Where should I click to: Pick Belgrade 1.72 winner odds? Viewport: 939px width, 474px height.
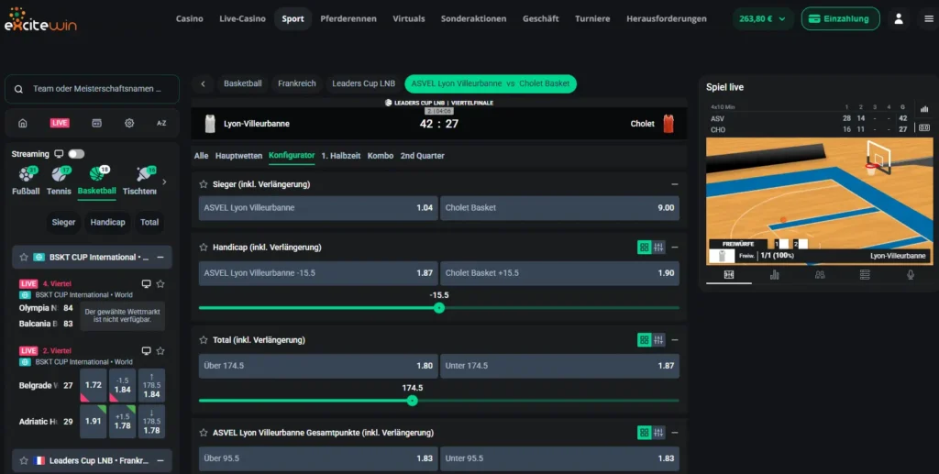tap(94, 385)
